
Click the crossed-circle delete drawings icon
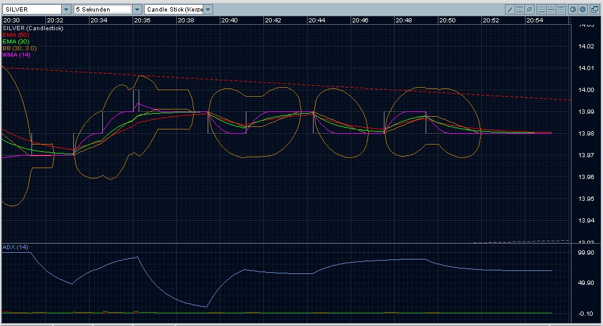coord(530,10)
